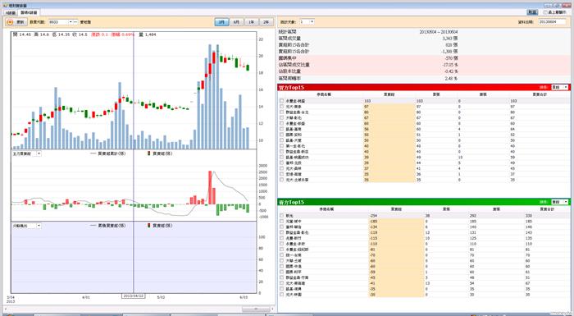
Task: Click the net value -70 in sellers table
Action: [x=373, y=255]
